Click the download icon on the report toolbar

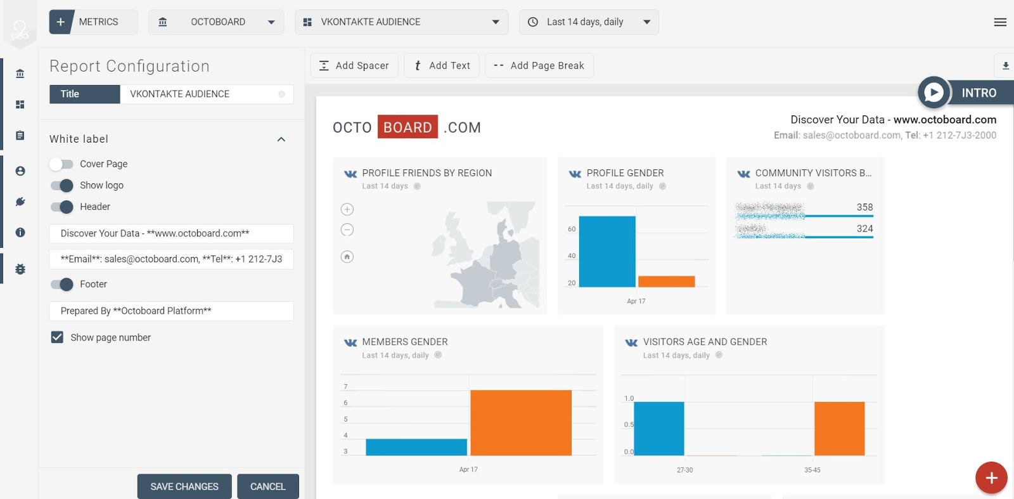(1005, 65)
